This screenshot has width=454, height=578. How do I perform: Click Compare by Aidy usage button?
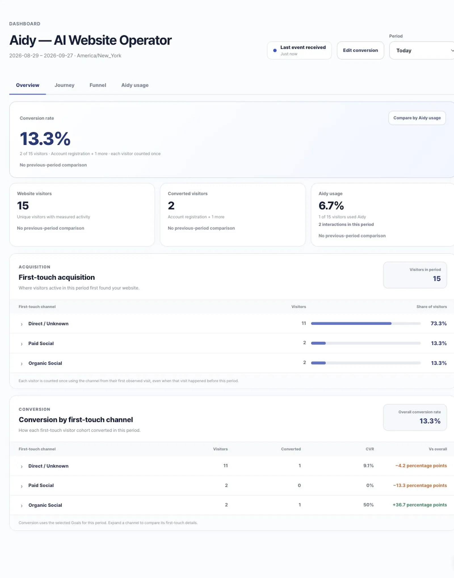tap(417, 118)
